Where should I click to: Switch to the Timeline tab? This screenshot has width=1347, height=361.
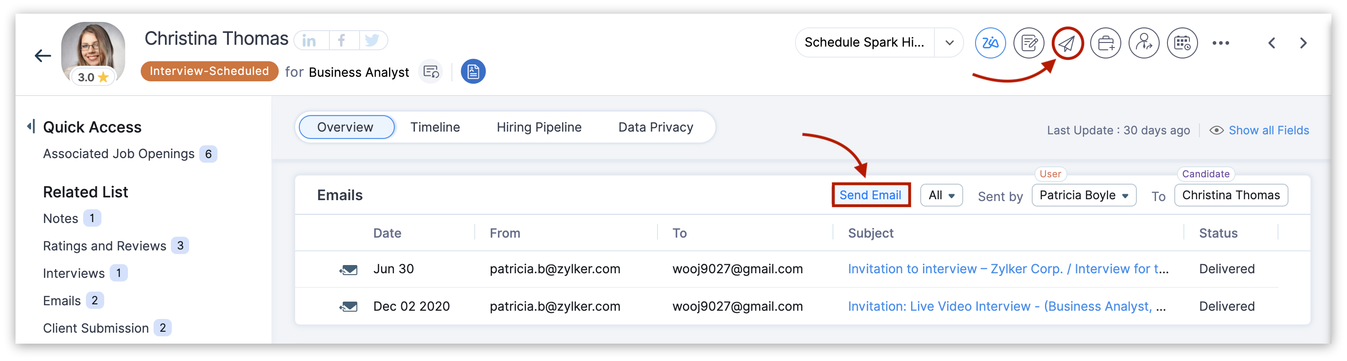click(x=435, y=127)
